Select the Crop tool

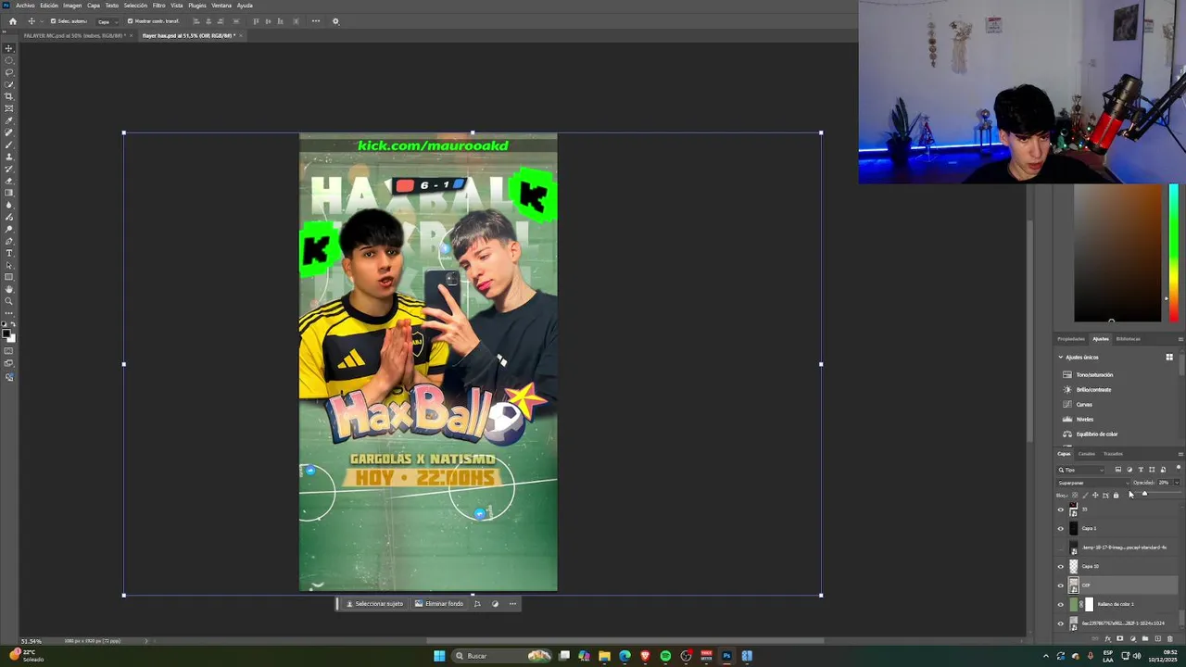click(x=9, y=96)
